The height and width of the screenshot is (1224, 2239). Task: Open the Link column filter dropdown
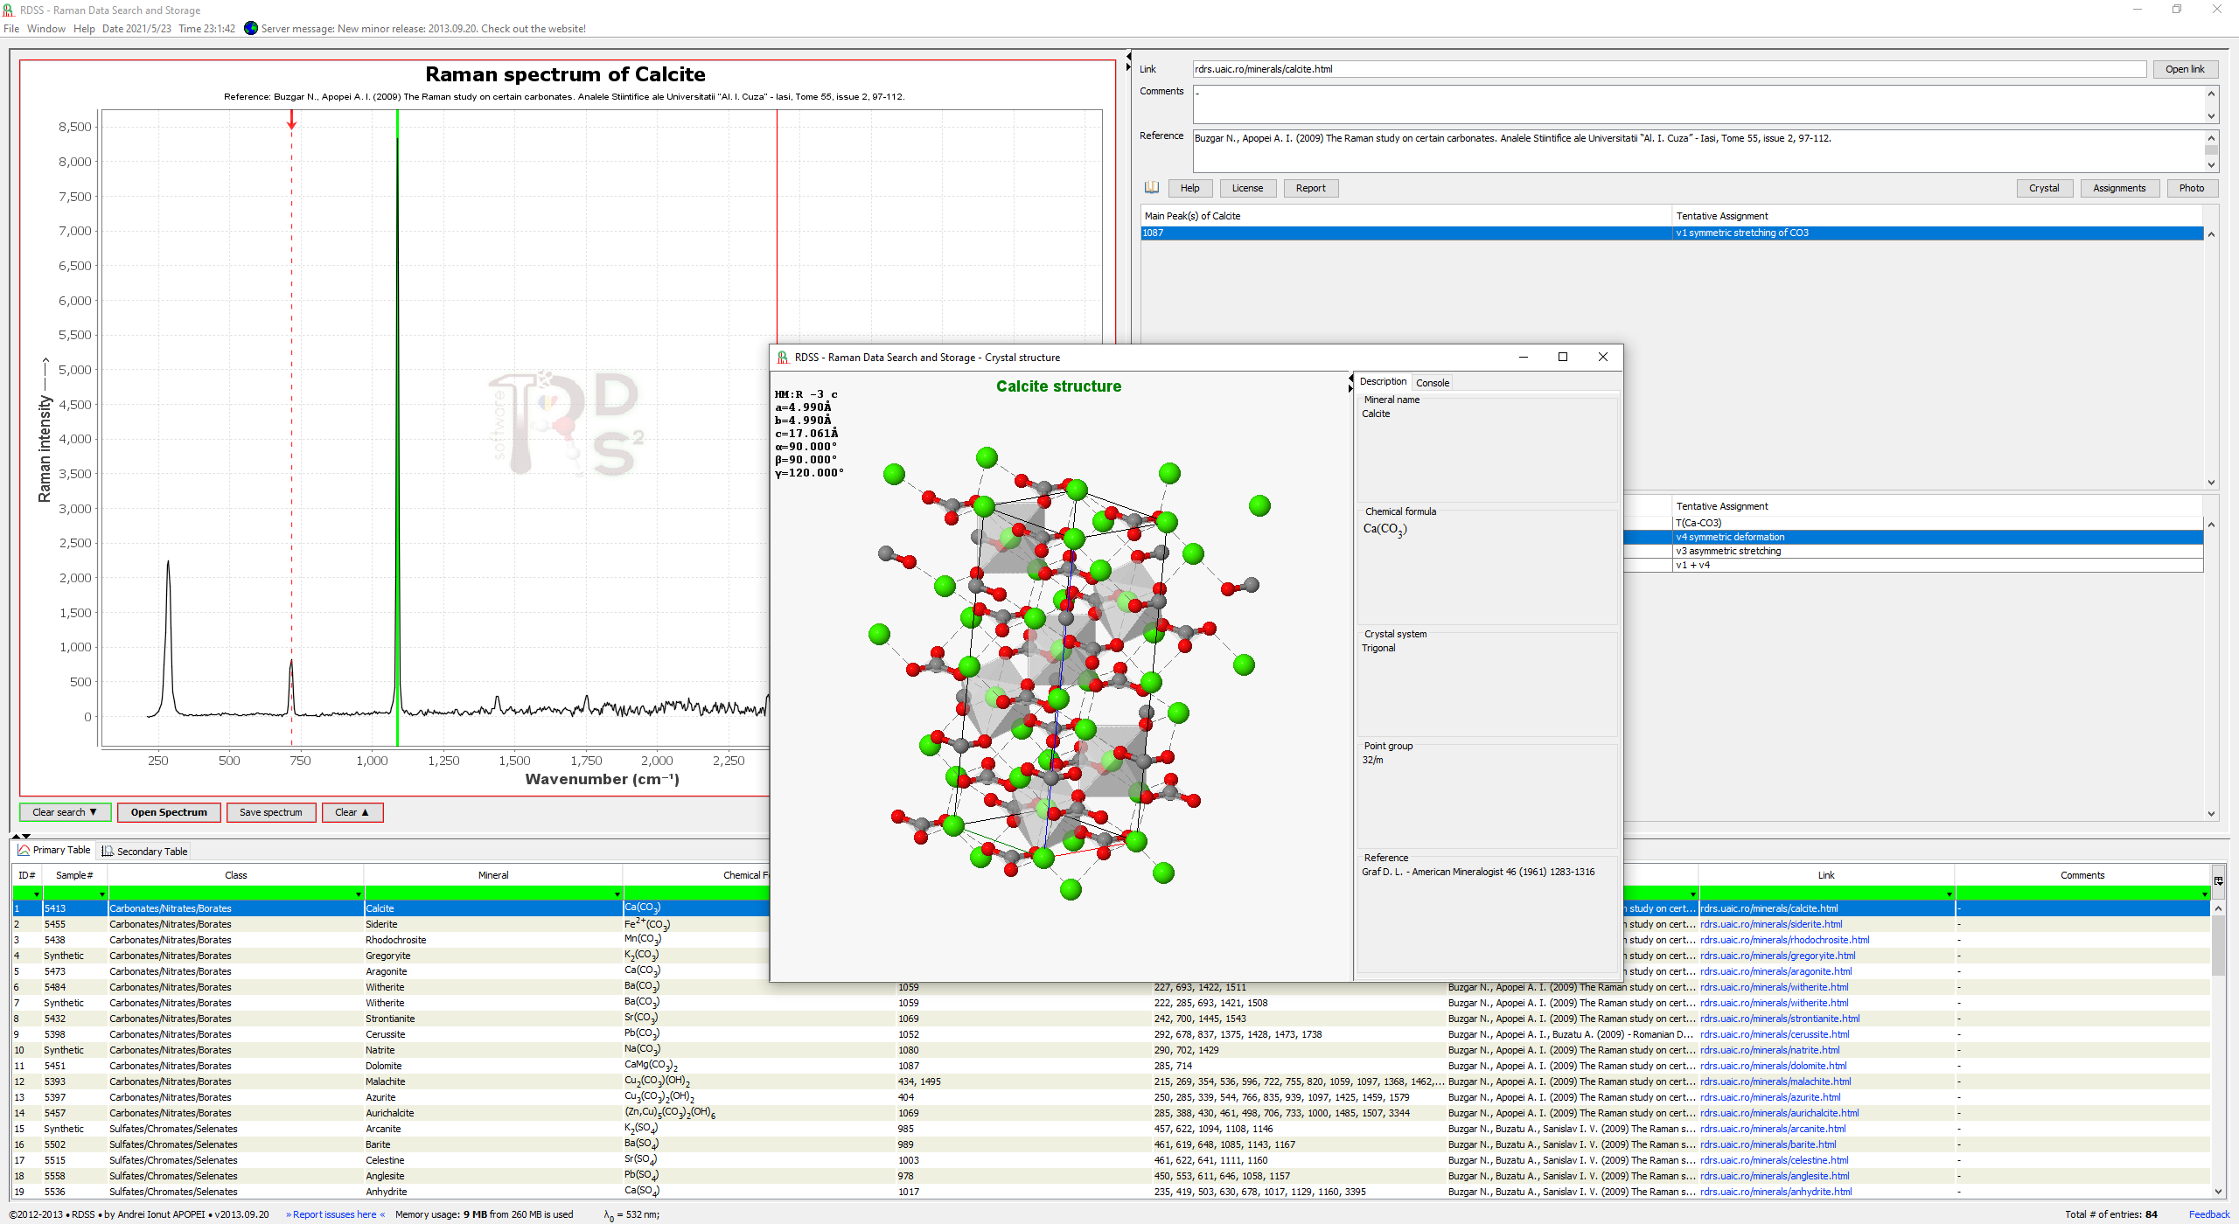coord(1949,894)
